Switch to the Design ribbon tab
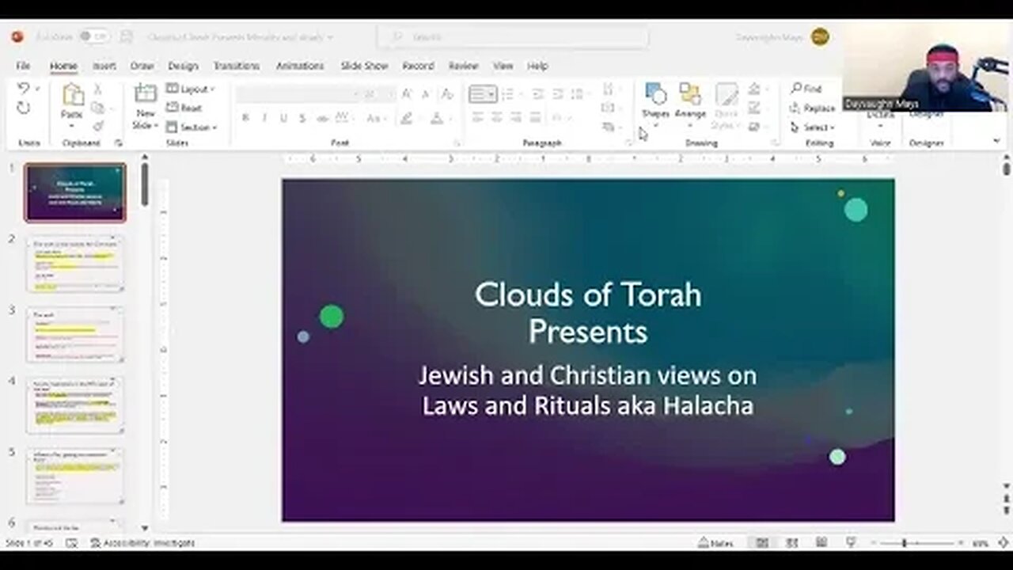Viewport: 1013px width, 570px height. [x=183, y=66]
